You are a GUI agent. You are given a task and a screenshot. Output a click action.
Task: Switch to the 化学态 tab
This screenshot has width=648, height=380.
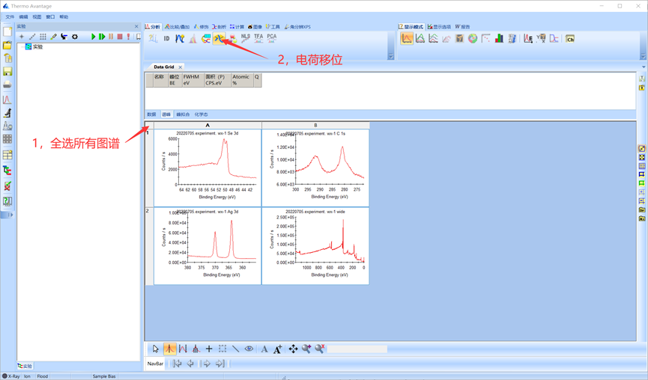pos(202,114)
